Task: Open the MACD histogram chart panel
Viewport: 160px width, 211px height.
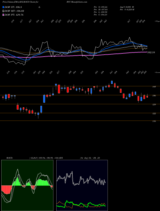Action: [x=27, y=185]
